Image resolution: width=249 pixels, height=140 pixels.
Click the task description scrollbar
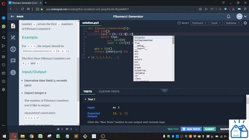click(x=78, y=79)
